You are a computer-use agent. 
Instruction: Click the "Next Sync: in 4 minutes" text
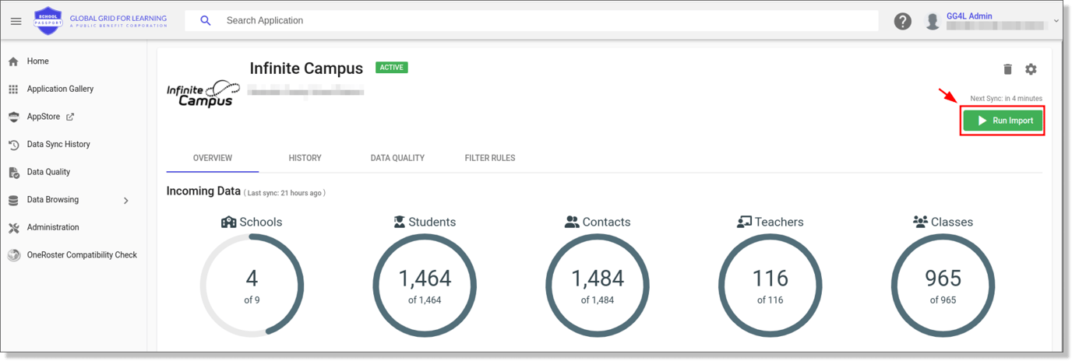pos(1006,99)
